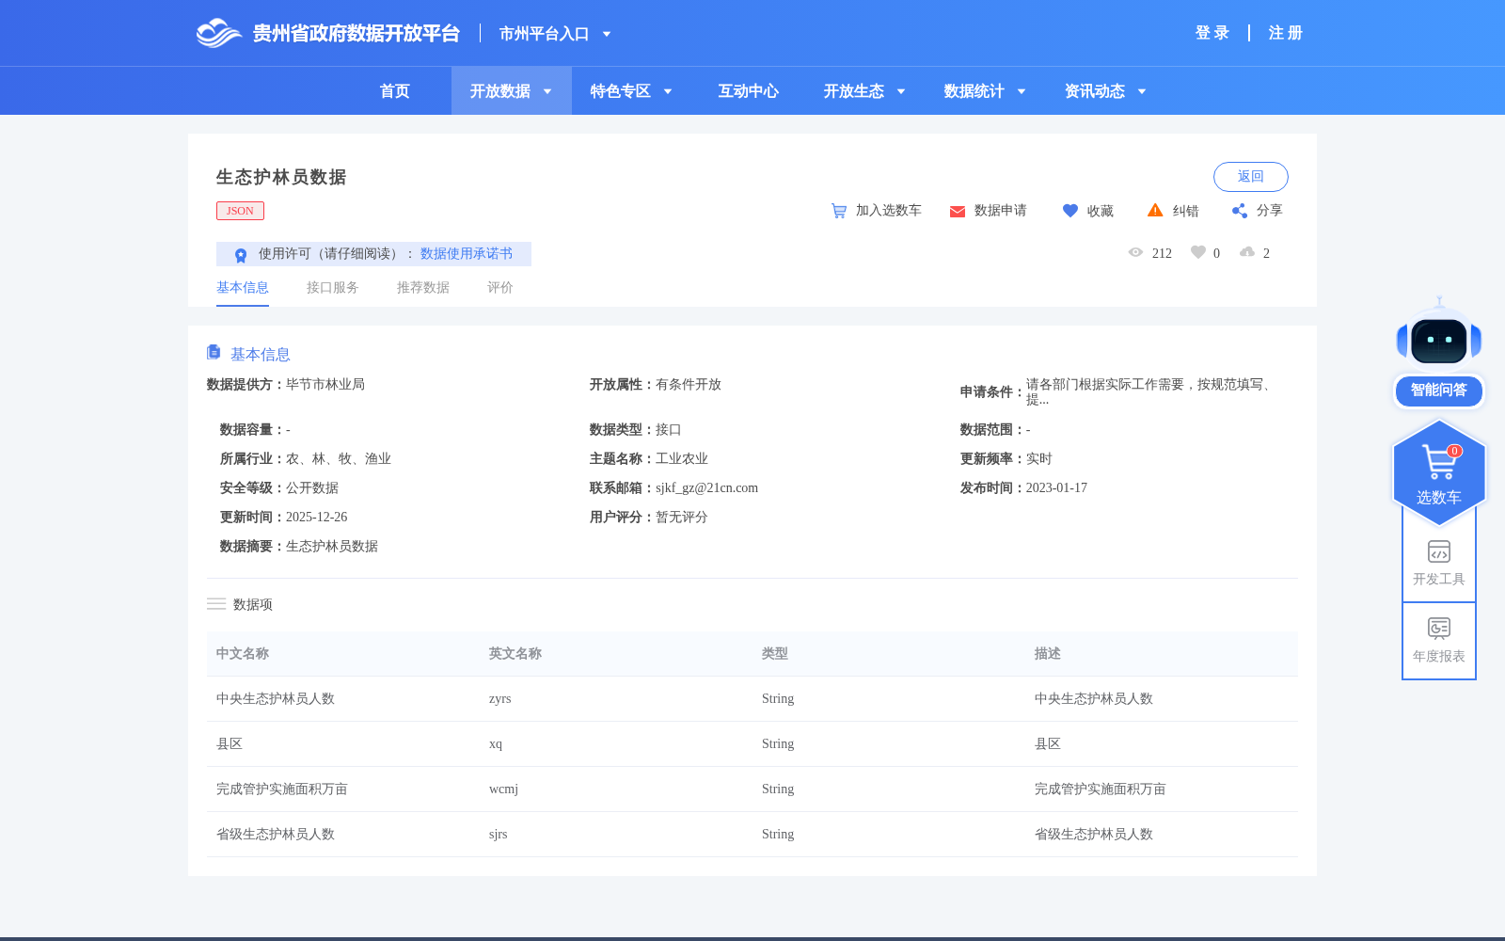Click the share icon for 分享
The image size is (1505, 941).
click(1240, 211)
